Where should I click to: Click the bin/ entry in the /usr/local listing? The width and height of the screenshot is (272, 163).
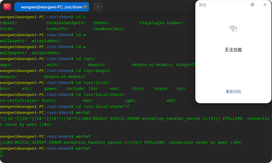(x=5, y=89)
